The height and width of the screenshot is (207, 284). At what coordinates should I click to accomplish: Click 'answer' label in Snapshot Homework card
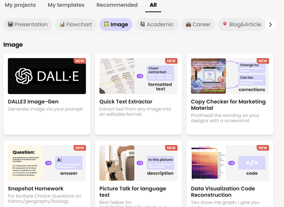click(69, 173)
